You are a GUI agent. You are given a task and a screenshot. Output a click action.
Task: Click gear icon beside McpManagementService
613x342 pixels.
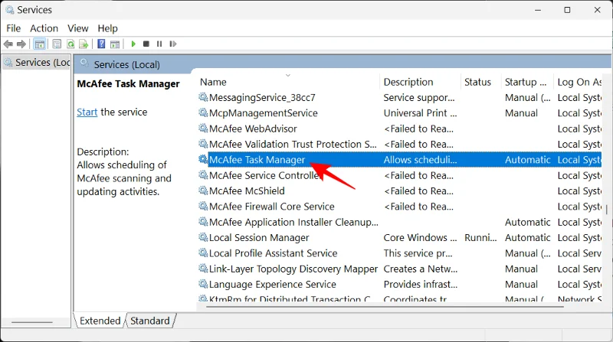203,112
